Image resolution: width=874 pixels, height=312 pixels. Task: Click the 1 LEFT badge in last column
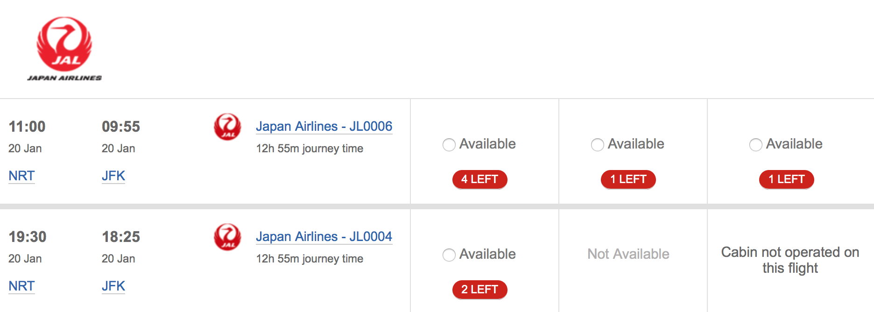pyautogui.click(x=786, y=179)
